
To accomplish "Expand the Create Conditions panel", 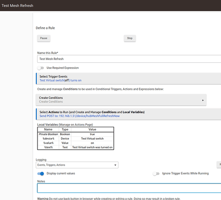I will tap(121, 100).
